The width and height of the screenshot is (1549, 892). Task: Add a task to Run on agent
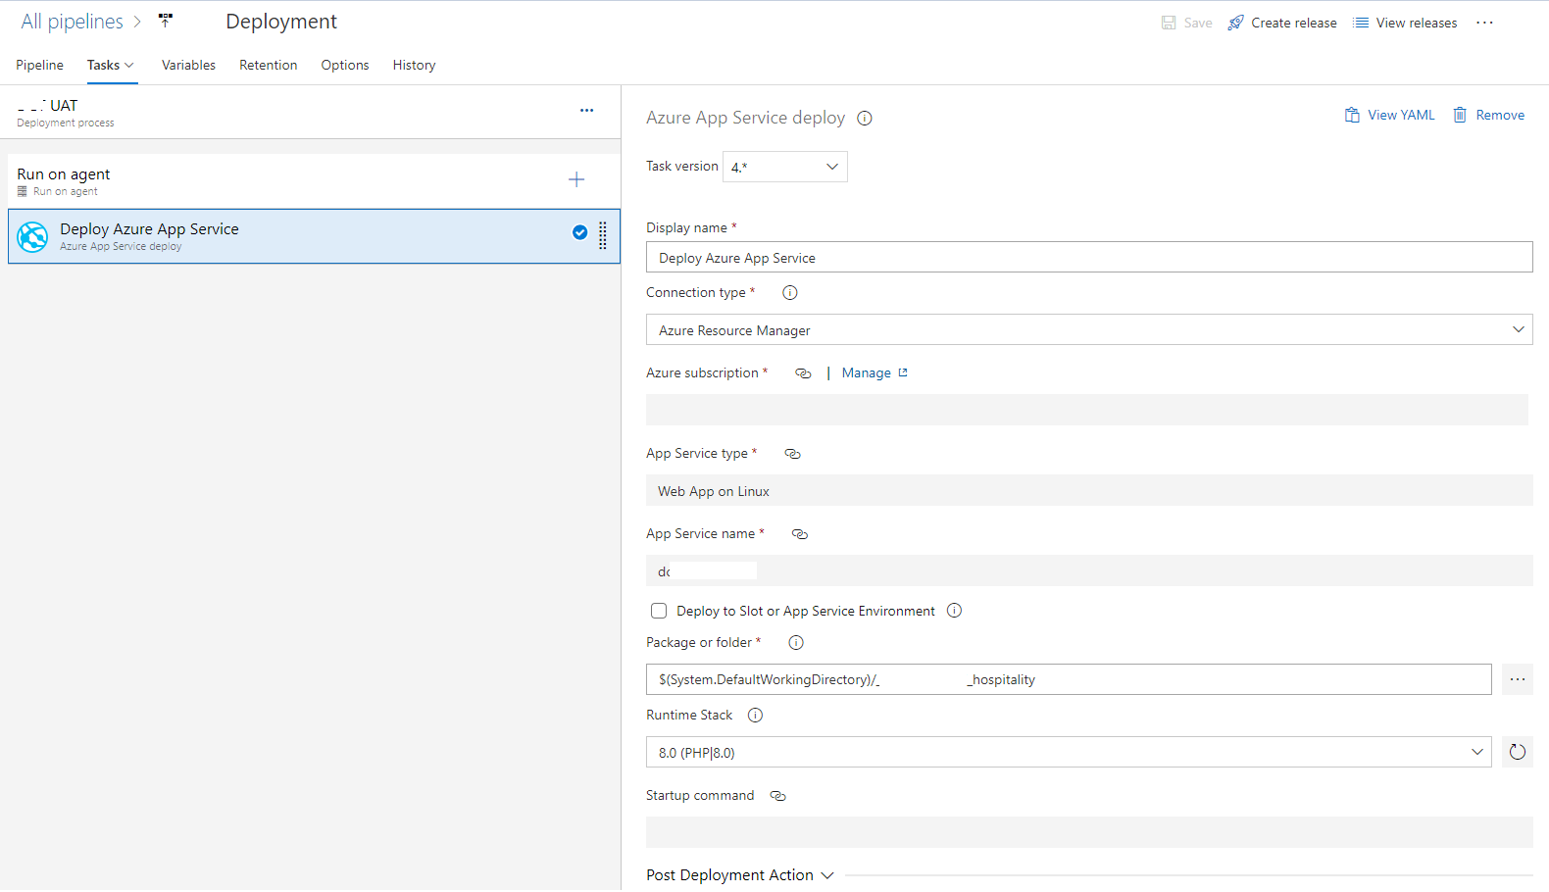576,179
